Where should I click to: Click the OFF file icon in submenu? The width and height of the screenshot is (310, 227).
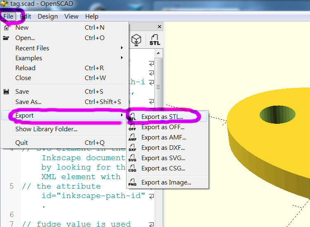pyautogui.click(x=132, y=127)
